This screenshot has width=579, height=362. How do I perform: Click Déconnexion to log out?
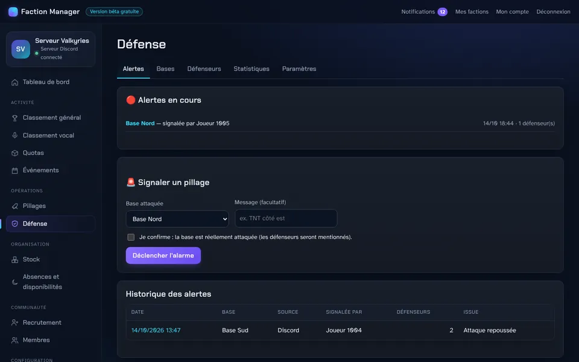[x=553, y=12]
